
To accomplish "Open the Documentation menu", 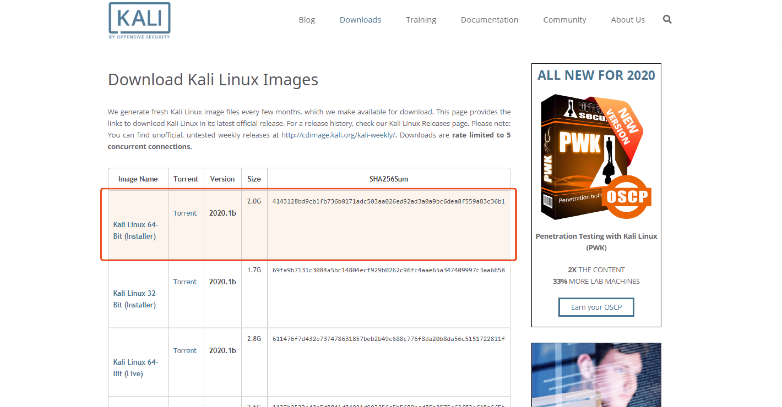I will [x=489, y=20].
